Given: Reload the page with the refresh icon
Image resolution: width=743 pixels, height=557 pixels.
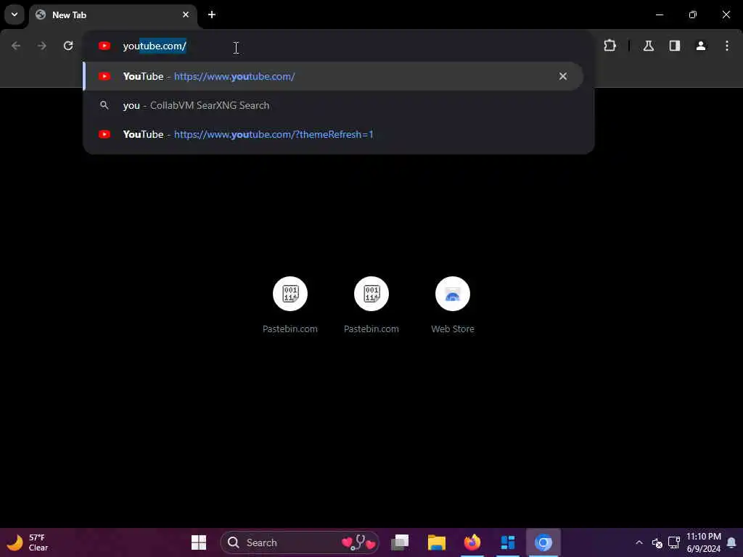Looking at the screenshot, I should tap(68, 46).
